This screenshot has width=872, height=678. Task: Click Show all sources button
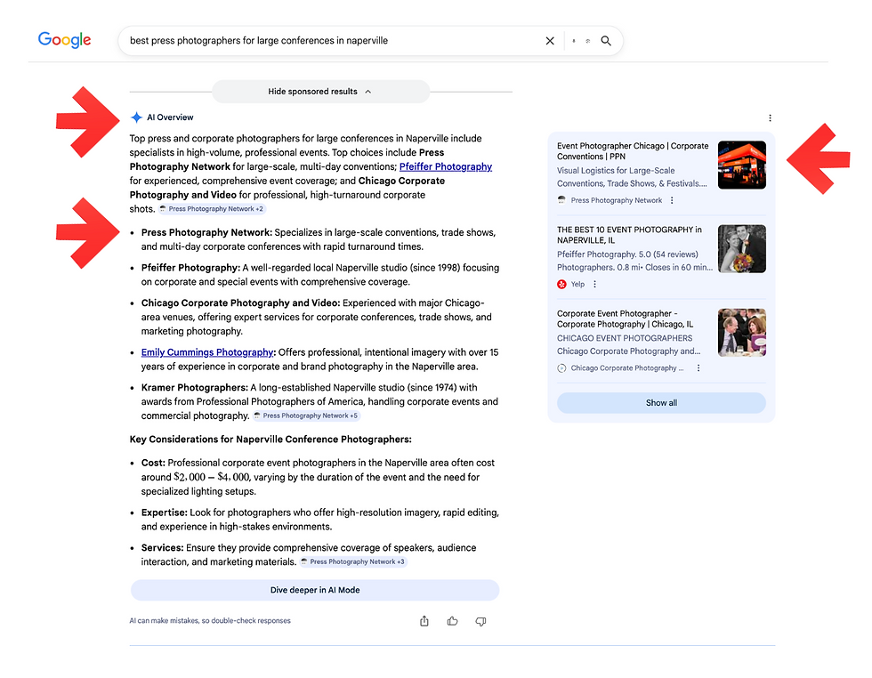pyautogui.click(x=661, y=403)
